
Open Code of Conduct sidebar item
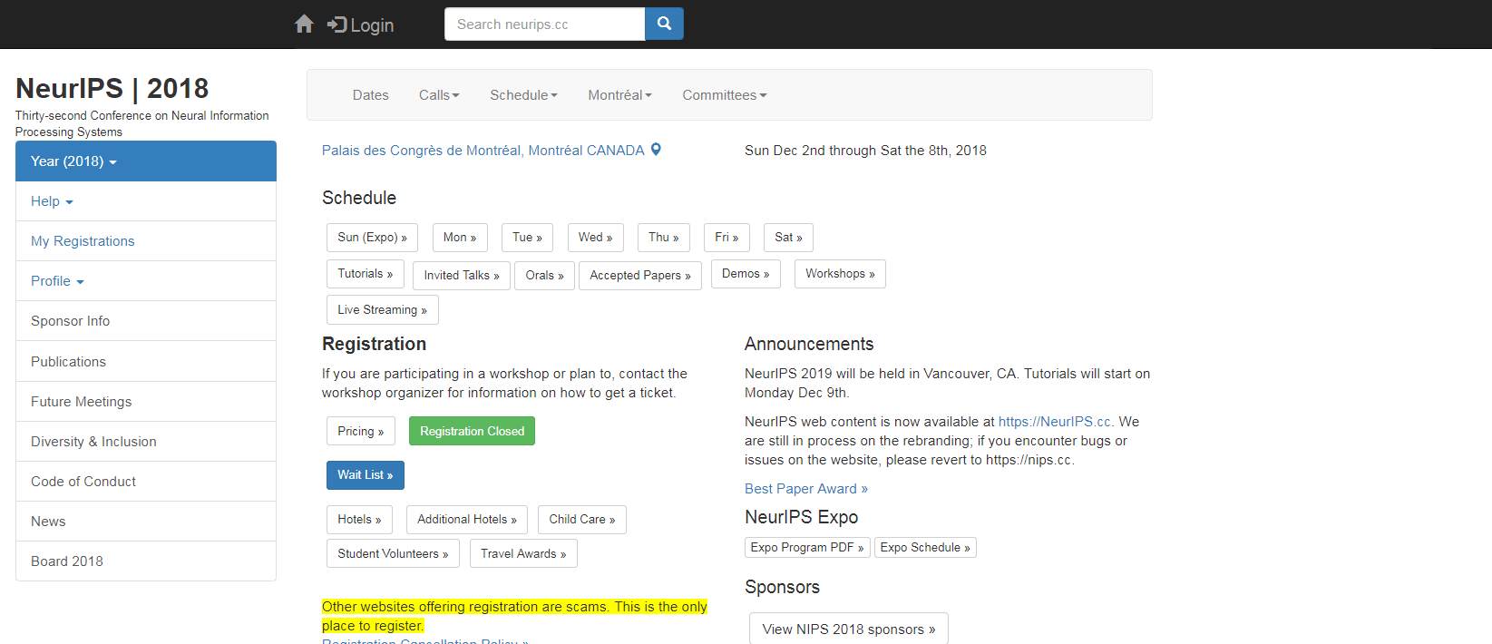coord(146,482)
